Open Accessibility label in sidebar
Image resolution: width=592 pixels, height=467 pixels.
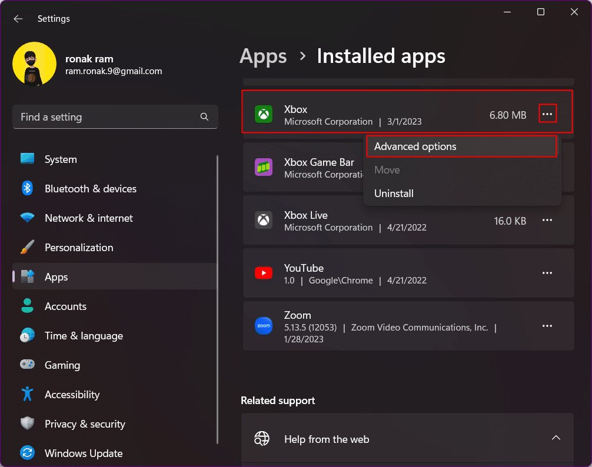(72, 395)
